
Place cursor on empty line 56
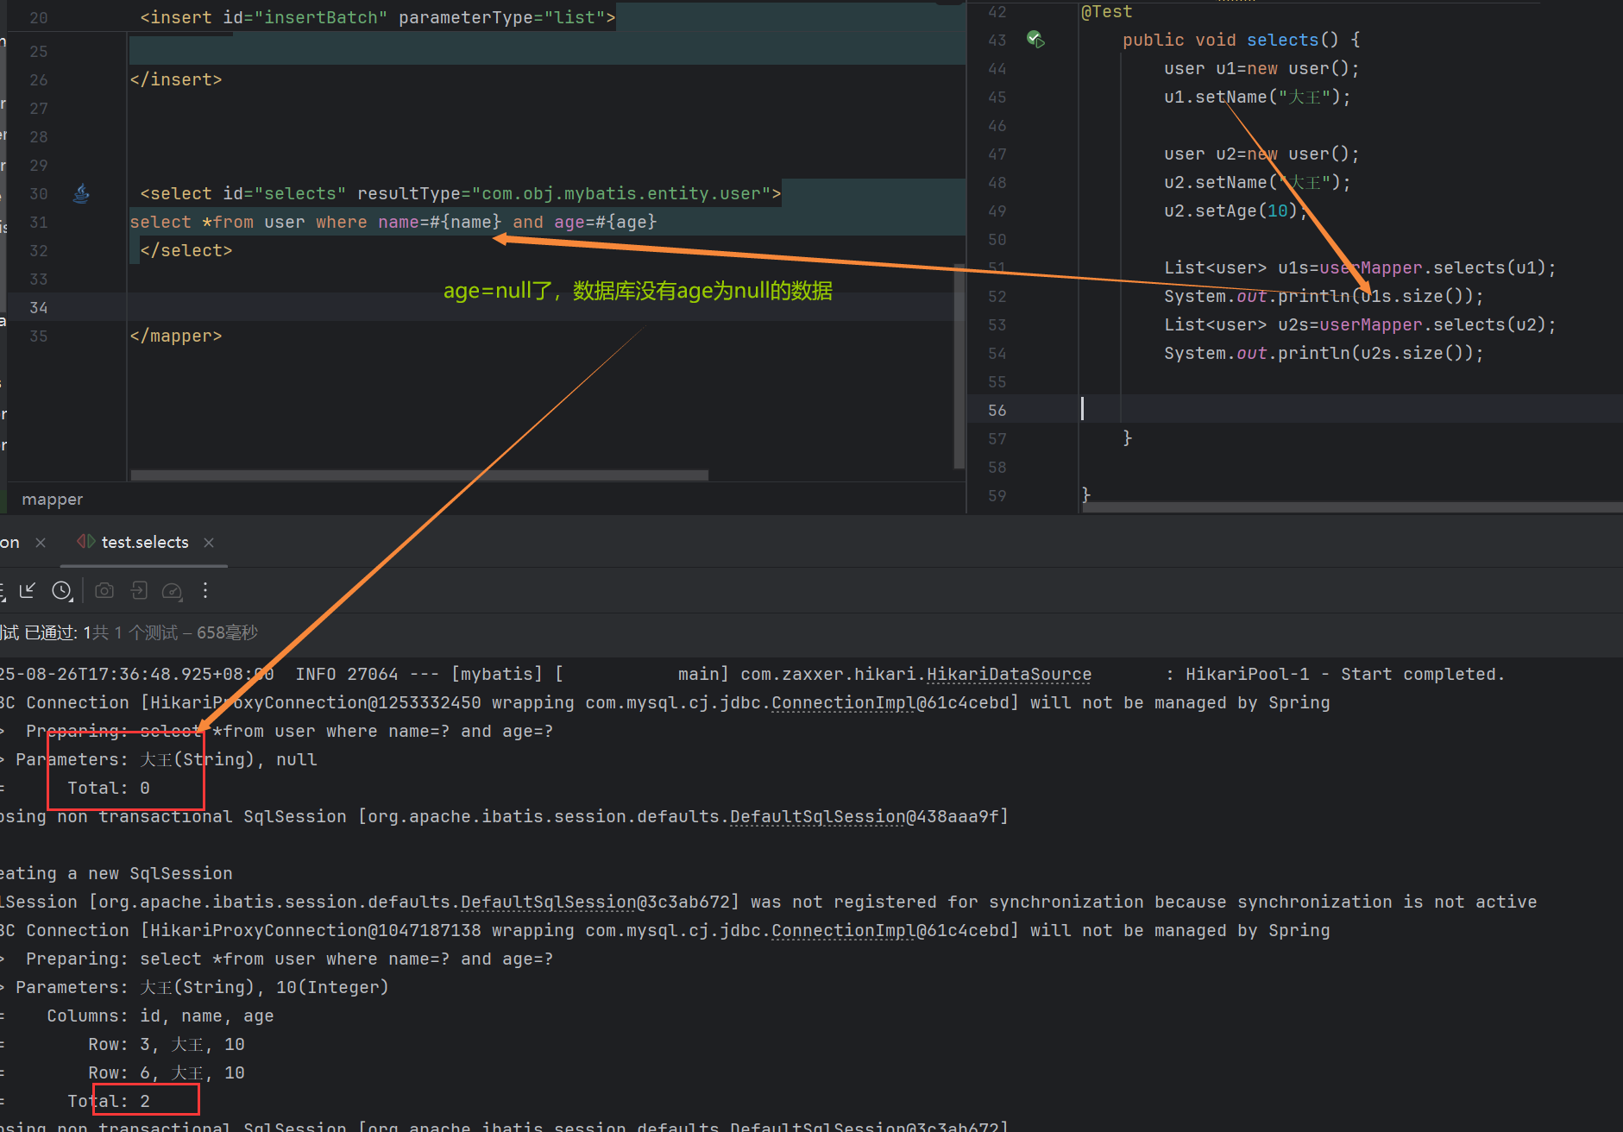(1294, 410)
